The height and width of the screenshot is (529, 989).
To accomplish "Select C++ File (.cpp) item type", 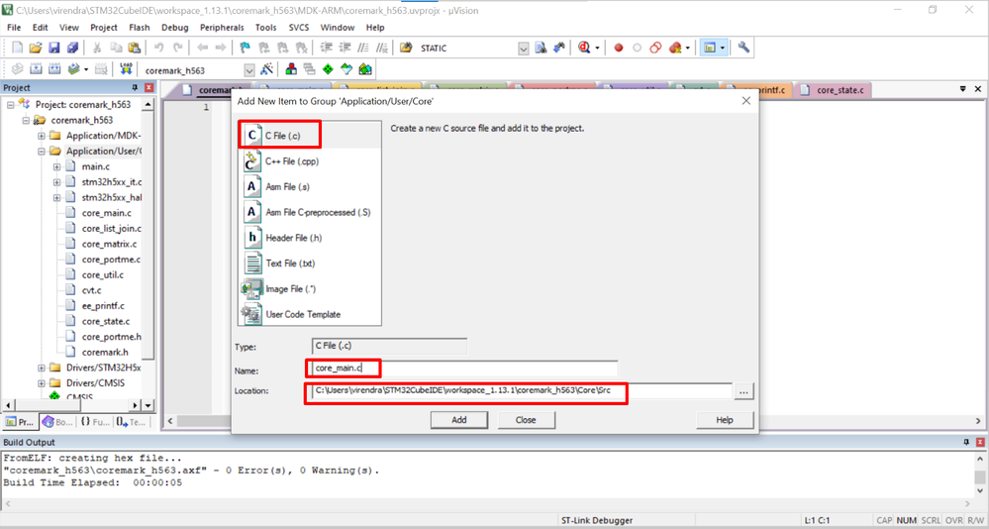I will (310, 161).
